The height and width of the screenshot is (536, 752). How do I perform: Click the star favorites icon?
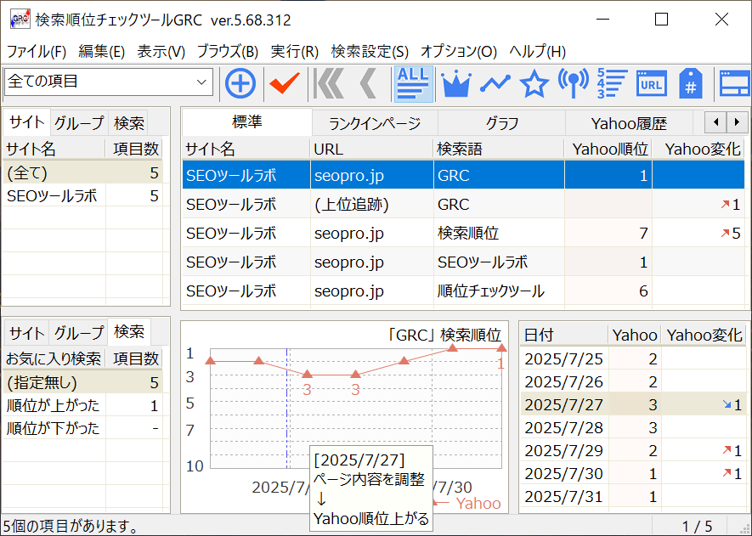[x=534, y=83]
